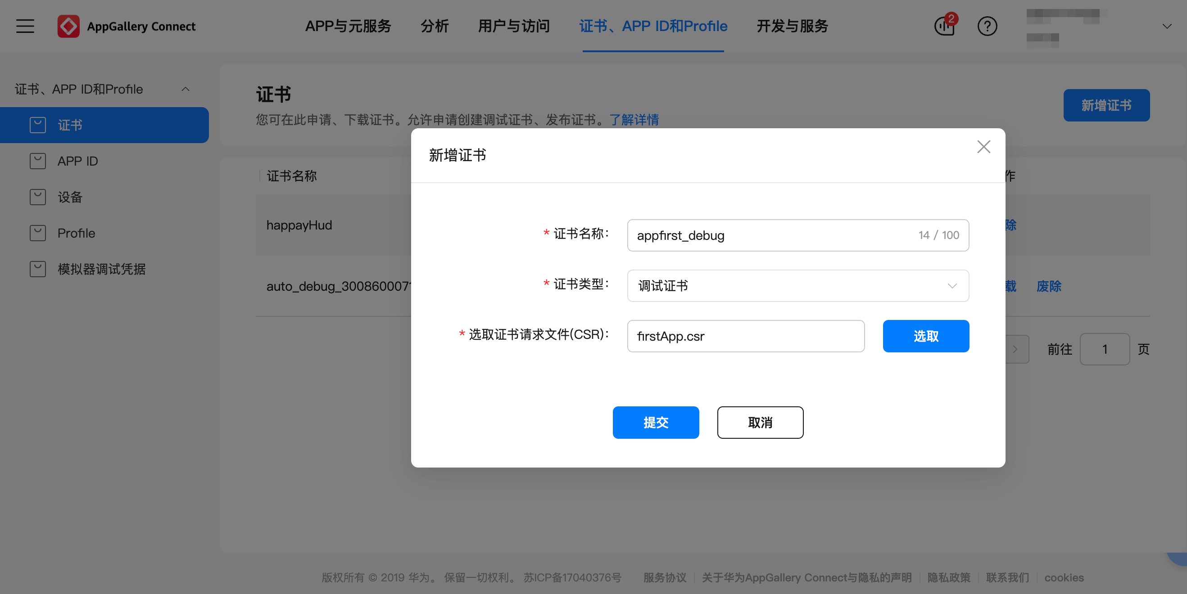Click the 证书名称 input containing appfirst_debug
Viewport: 1187px width, 594px height.
(x=797, y=235)
